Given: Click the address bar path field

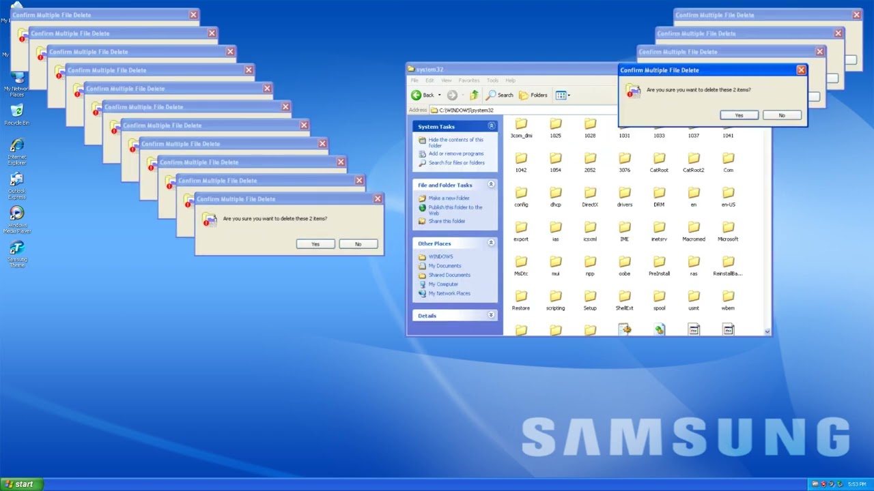Looking at the screenshot, I should click(x=524, y=110).
